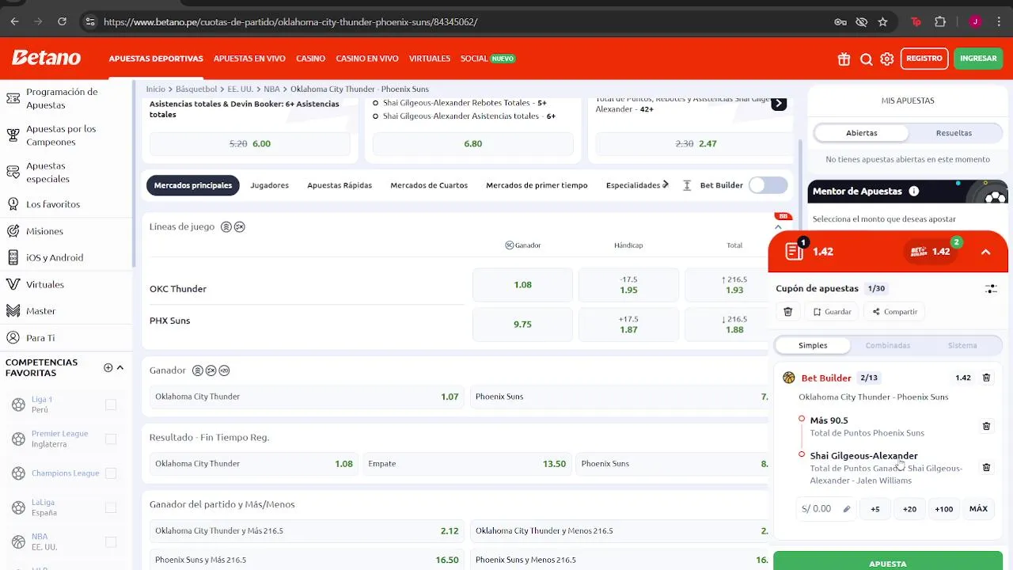The image size is (1013, 570).
Task: Remove the Shai Gilgeous-Alexander selection
Action: (x=986, y=467)
